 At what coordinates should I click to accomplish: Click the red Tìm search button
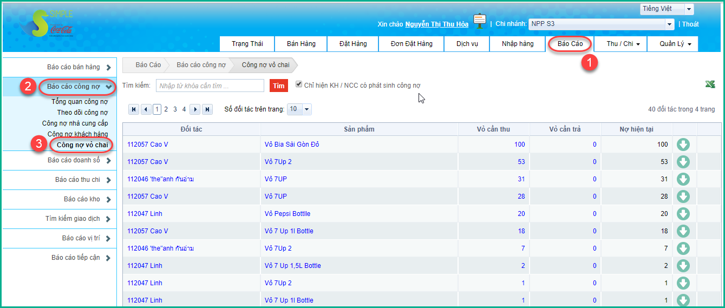click(x=278, y=86)
